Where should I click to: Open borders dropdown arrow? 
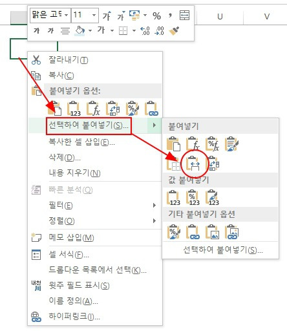(x=134, y=31)
